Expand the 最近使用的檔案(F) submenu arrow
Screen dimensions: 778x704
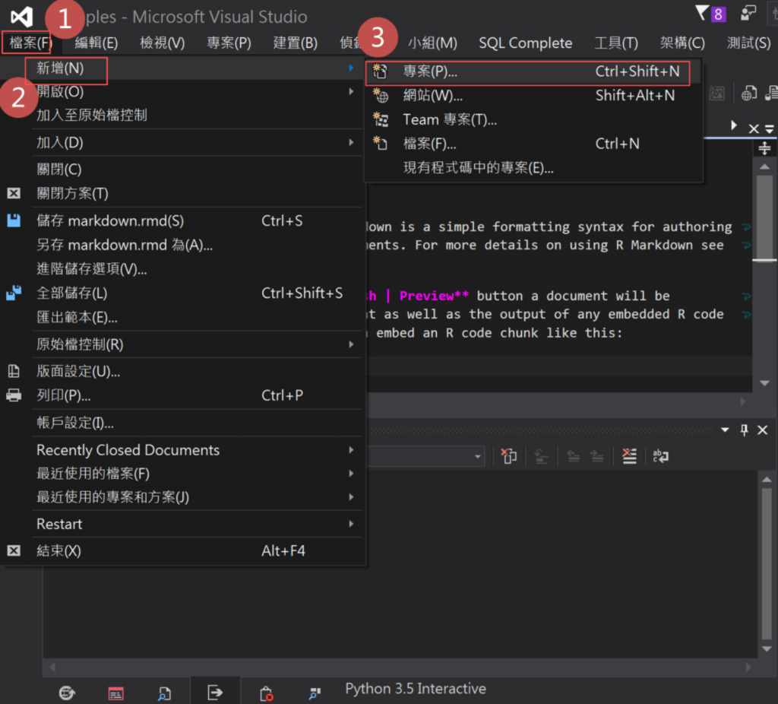[351, 474]
